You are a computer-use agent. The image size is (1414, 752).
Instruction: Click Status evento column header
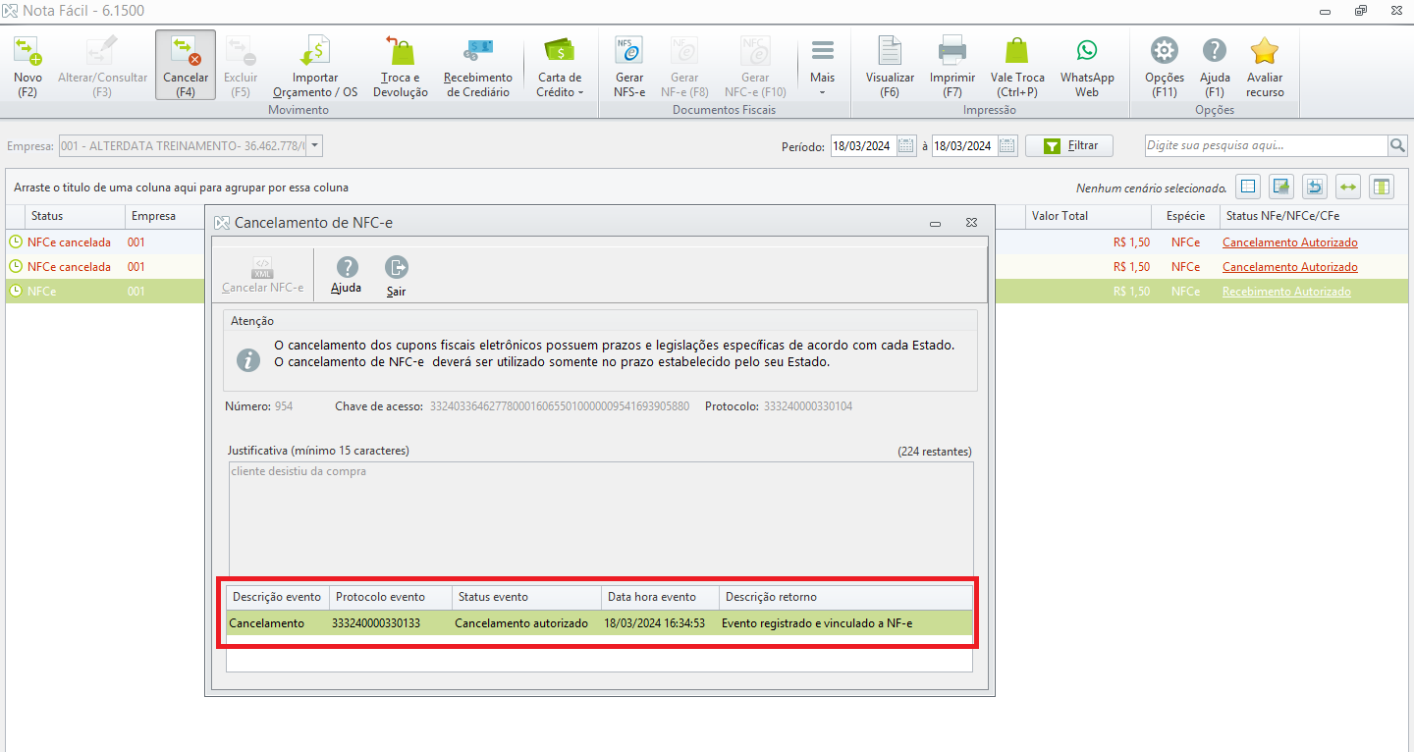526,597
